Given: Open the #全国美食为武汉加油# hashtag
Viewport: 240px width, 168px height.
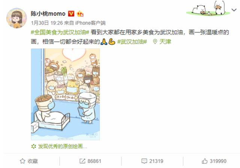Looking at the screenshot, I should tap(60, 32).
